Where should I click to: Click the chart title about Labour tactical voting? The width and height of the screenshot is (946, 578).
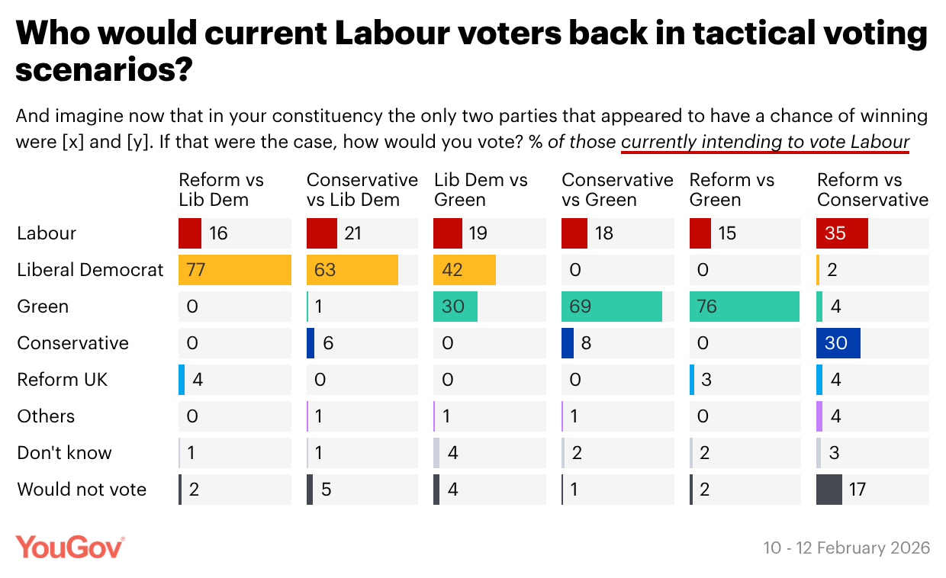point(471,50)
